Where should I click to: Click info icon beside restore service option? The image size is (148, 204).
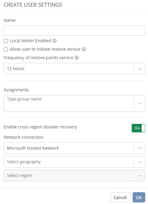(84, 49)
